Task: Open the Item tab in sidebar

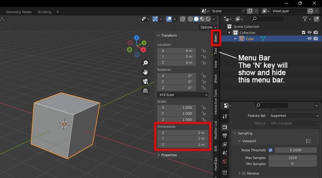Action: 216,38
